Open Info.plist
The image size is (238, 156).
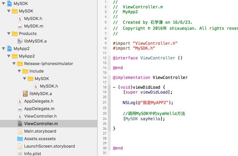point(33,154)
